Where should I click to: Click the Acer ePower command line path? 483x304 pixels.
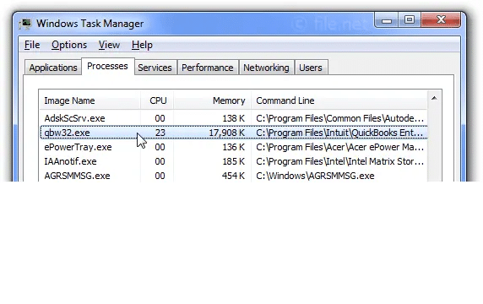pyautogui.click(x=339, y=147)
